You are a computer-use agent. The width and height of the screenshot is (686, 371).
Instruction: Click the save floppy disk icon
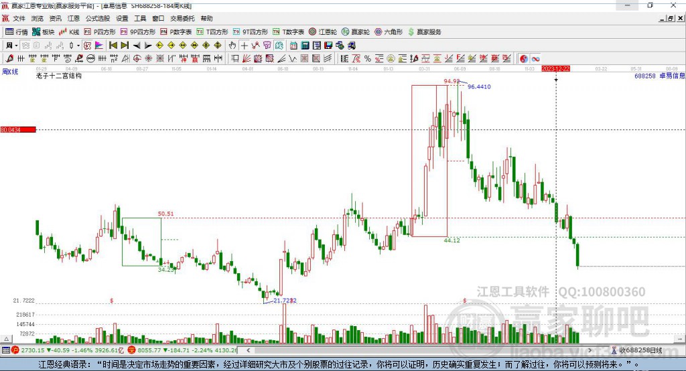(328, 46)
